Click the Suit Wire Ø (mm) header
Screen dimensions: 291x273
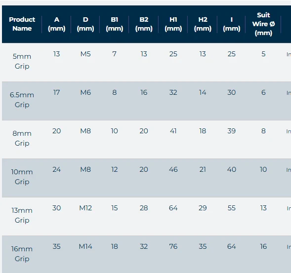tap(263, 24)
